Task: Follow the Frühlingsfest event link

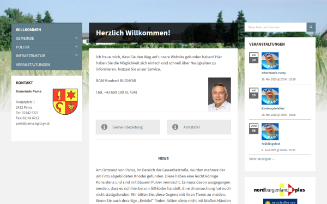Action: pos(271,144)
